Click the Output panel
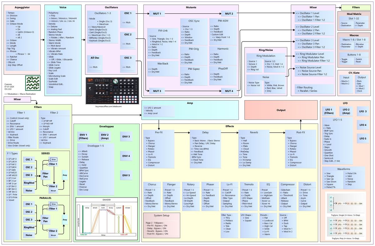 (x=281, y=110)
